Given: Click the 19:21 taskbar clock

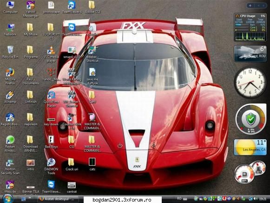Looking at the screenshot, I should tap(263, 199).
